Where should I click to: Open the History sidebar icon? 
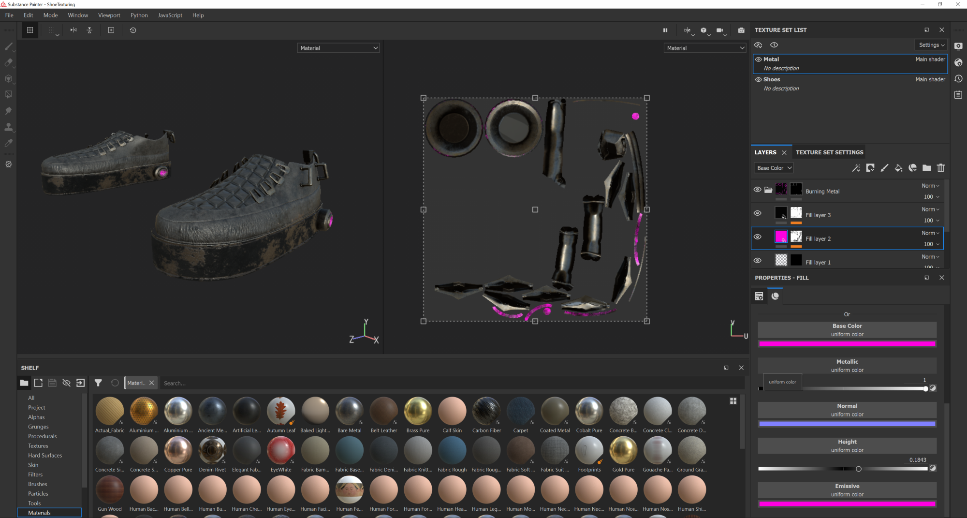(958, 79)
